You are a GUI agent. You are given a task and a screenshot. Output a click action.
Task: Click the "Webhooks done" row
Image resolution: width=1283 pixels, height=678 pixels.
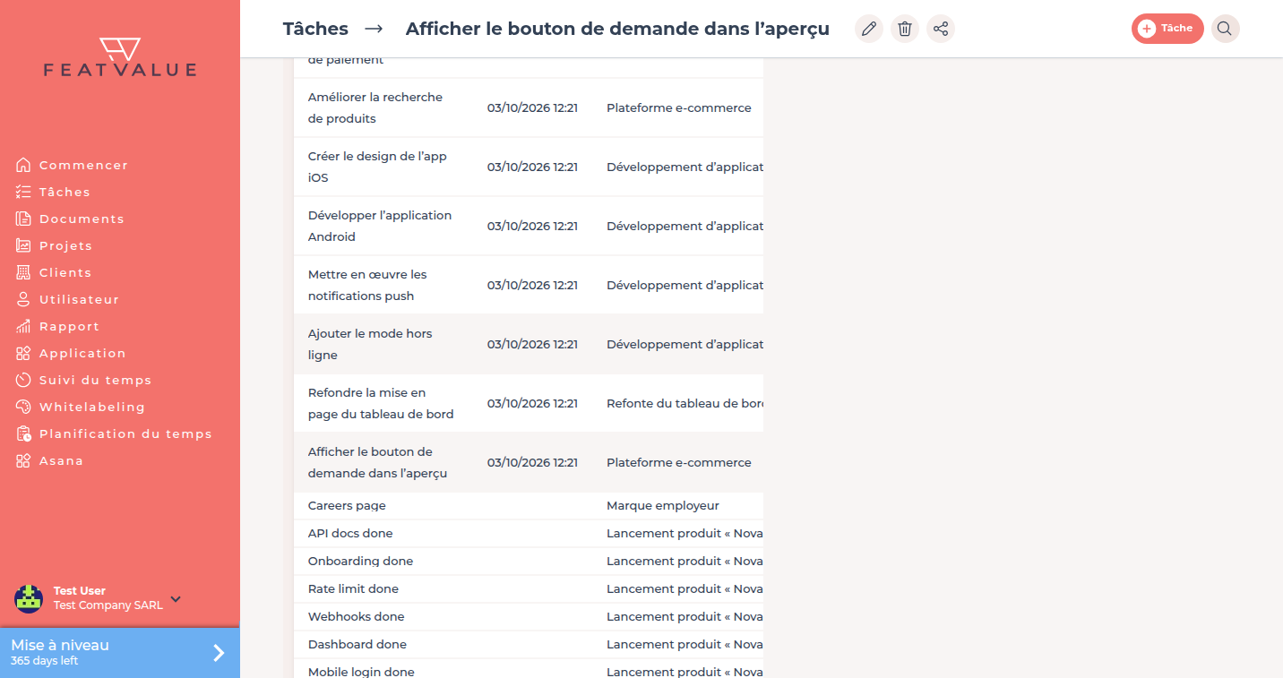[x=529, y=617]
